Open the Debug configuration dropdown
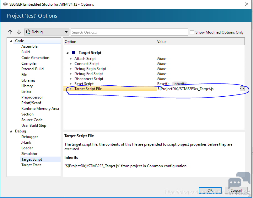The image size is (253, 198). tap(47, 32)
